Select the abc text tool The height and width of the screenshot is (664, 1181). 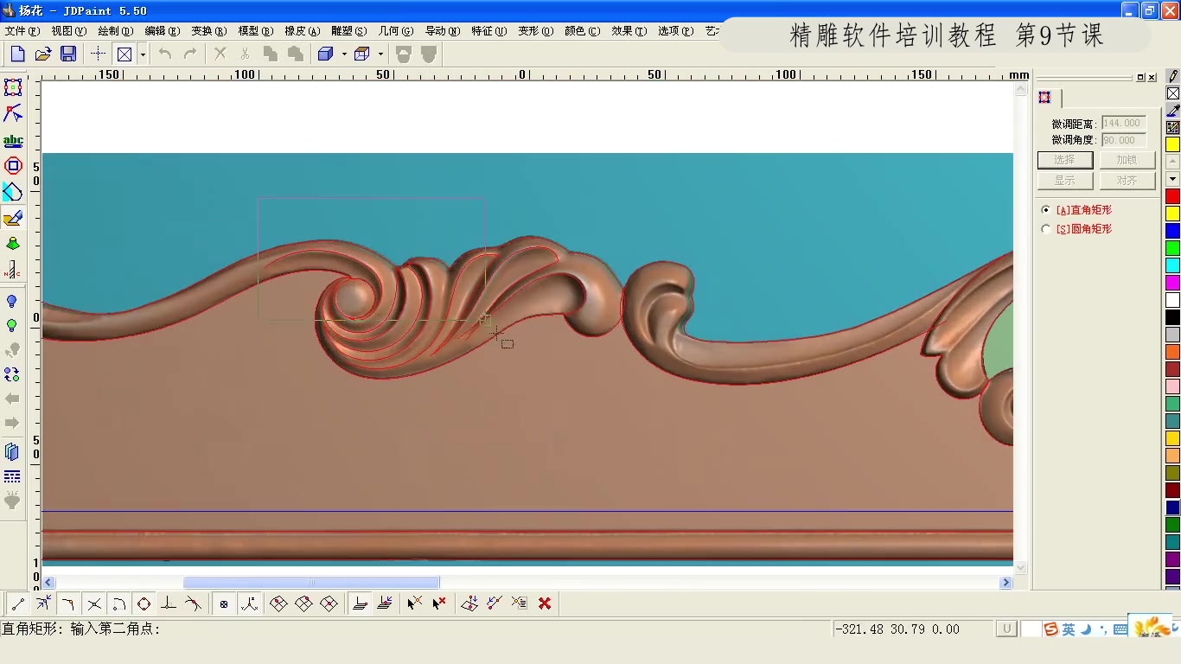pos(13,140)
